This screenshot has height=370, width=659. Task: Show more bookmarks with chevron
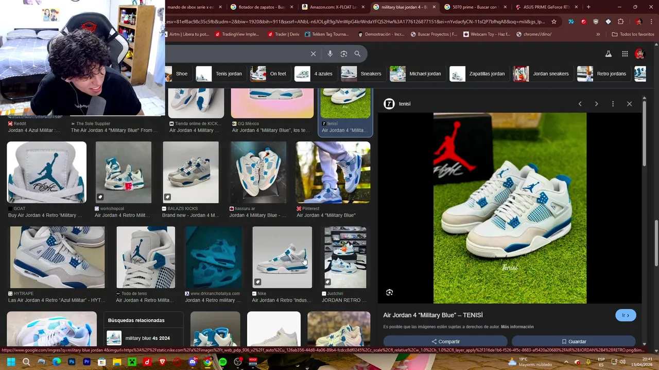pos(598,34)
